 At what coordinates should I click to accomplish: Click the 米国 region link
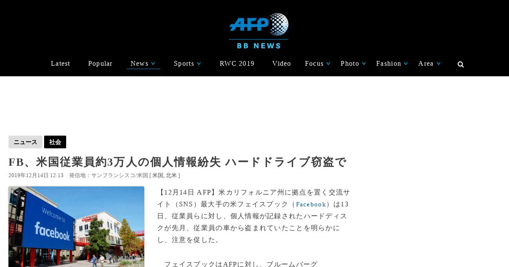[157, 175]
